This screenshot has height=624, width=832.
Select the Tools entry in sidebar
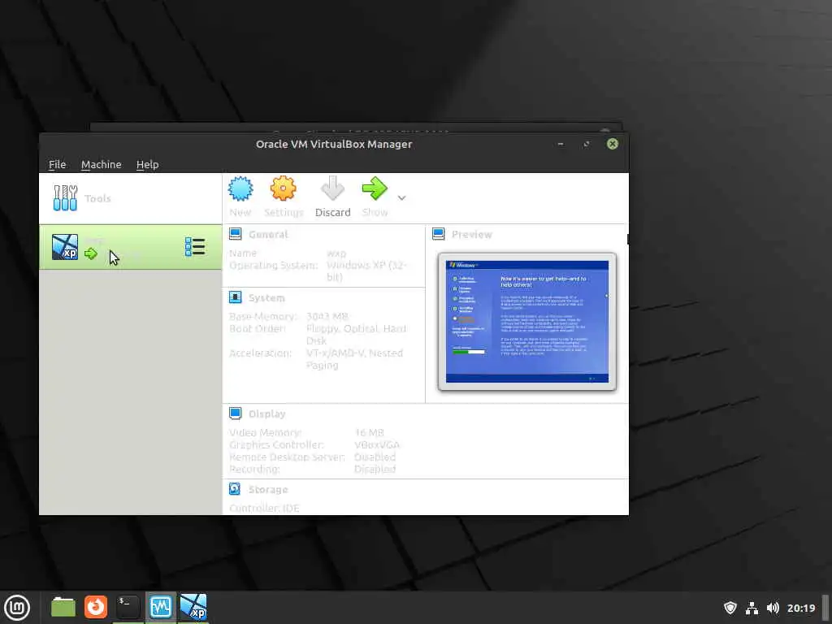coord(131,198)
